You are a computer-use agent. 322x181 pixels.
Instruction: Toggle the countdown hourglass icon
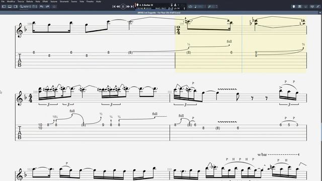tap(172, 5)
